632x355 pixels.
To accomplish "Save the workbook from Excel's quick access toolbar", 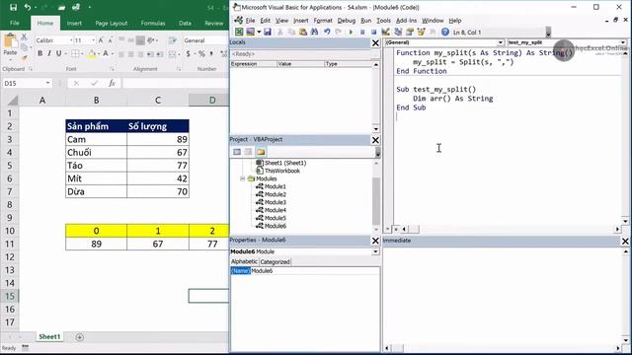I will pos(13,7).
